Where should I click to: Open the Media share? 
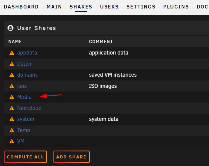24,97
